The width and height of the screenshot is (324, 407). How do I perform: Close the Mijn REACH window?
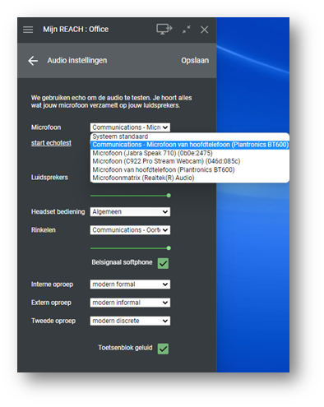pyautogui.click(x=204, y=30)
